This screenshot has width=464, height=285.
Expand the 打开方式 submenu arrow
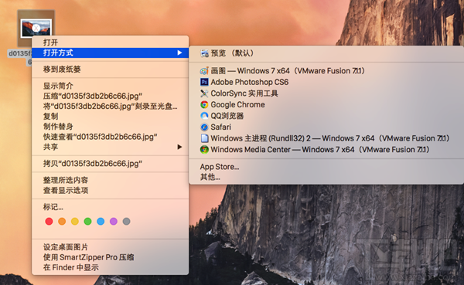pyautogui.click(x=179, y=53)
